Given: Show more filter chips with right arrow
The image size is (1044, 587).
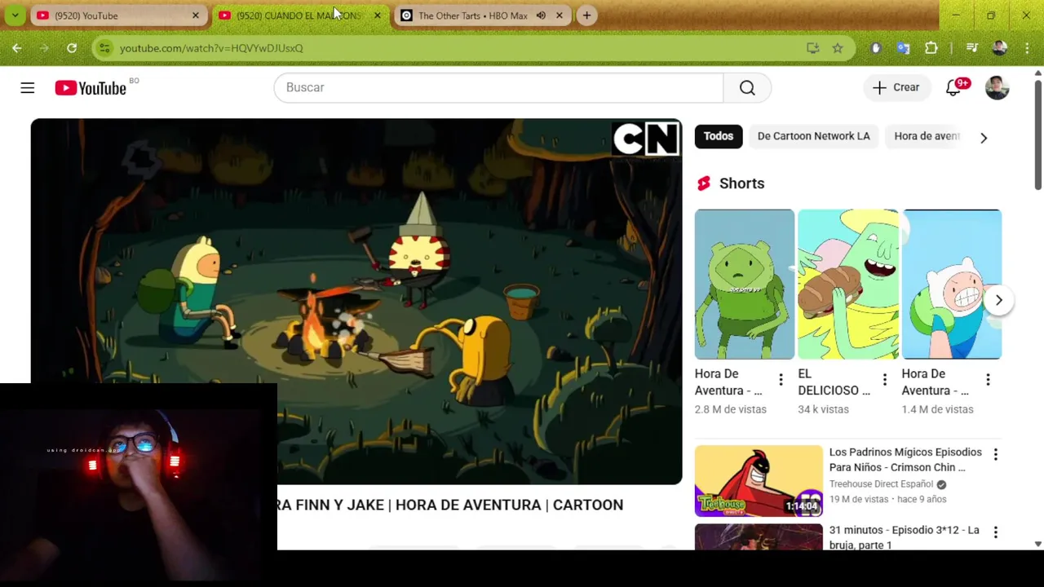Looking at the screenshot, I should tap(984, 138).
